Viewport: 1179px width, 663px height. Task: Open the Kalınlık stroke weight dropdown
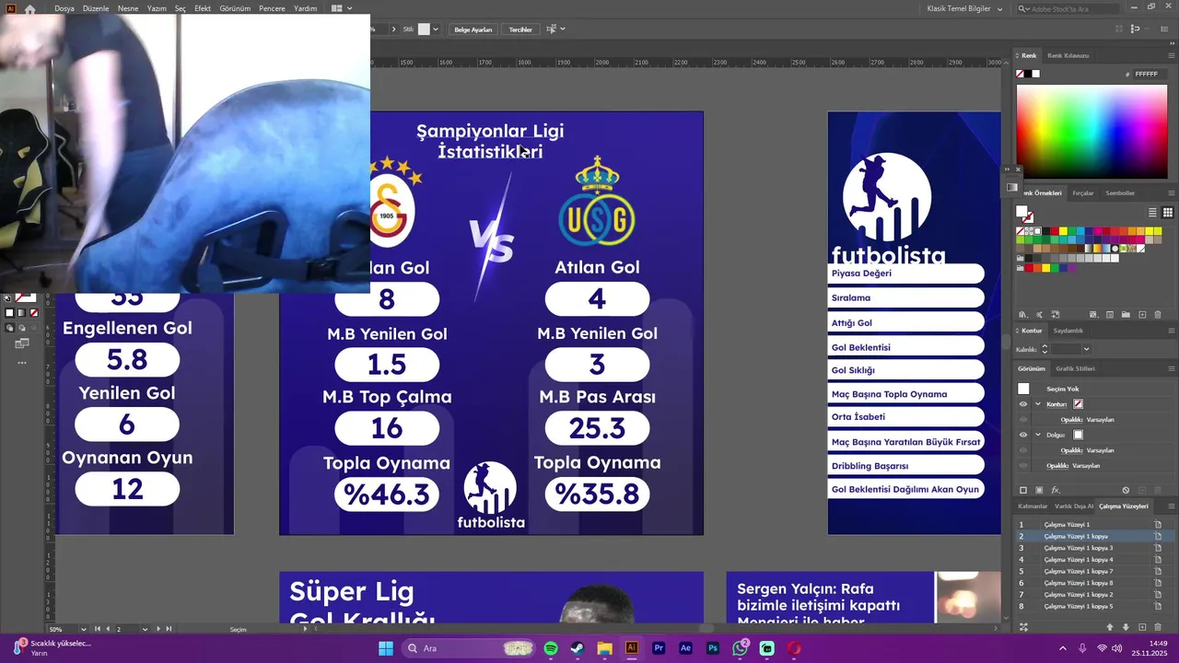point(1086,349)
